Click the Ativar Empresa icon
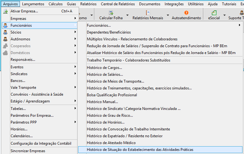Screen dimensions: 244x154 [x=6, y=11]
